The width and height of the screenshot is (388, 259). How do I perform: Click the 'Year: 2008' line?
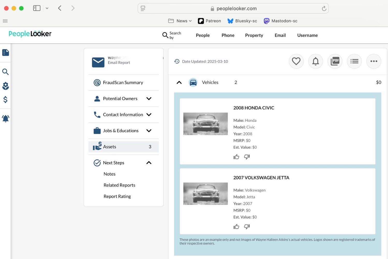coord(243,134)
